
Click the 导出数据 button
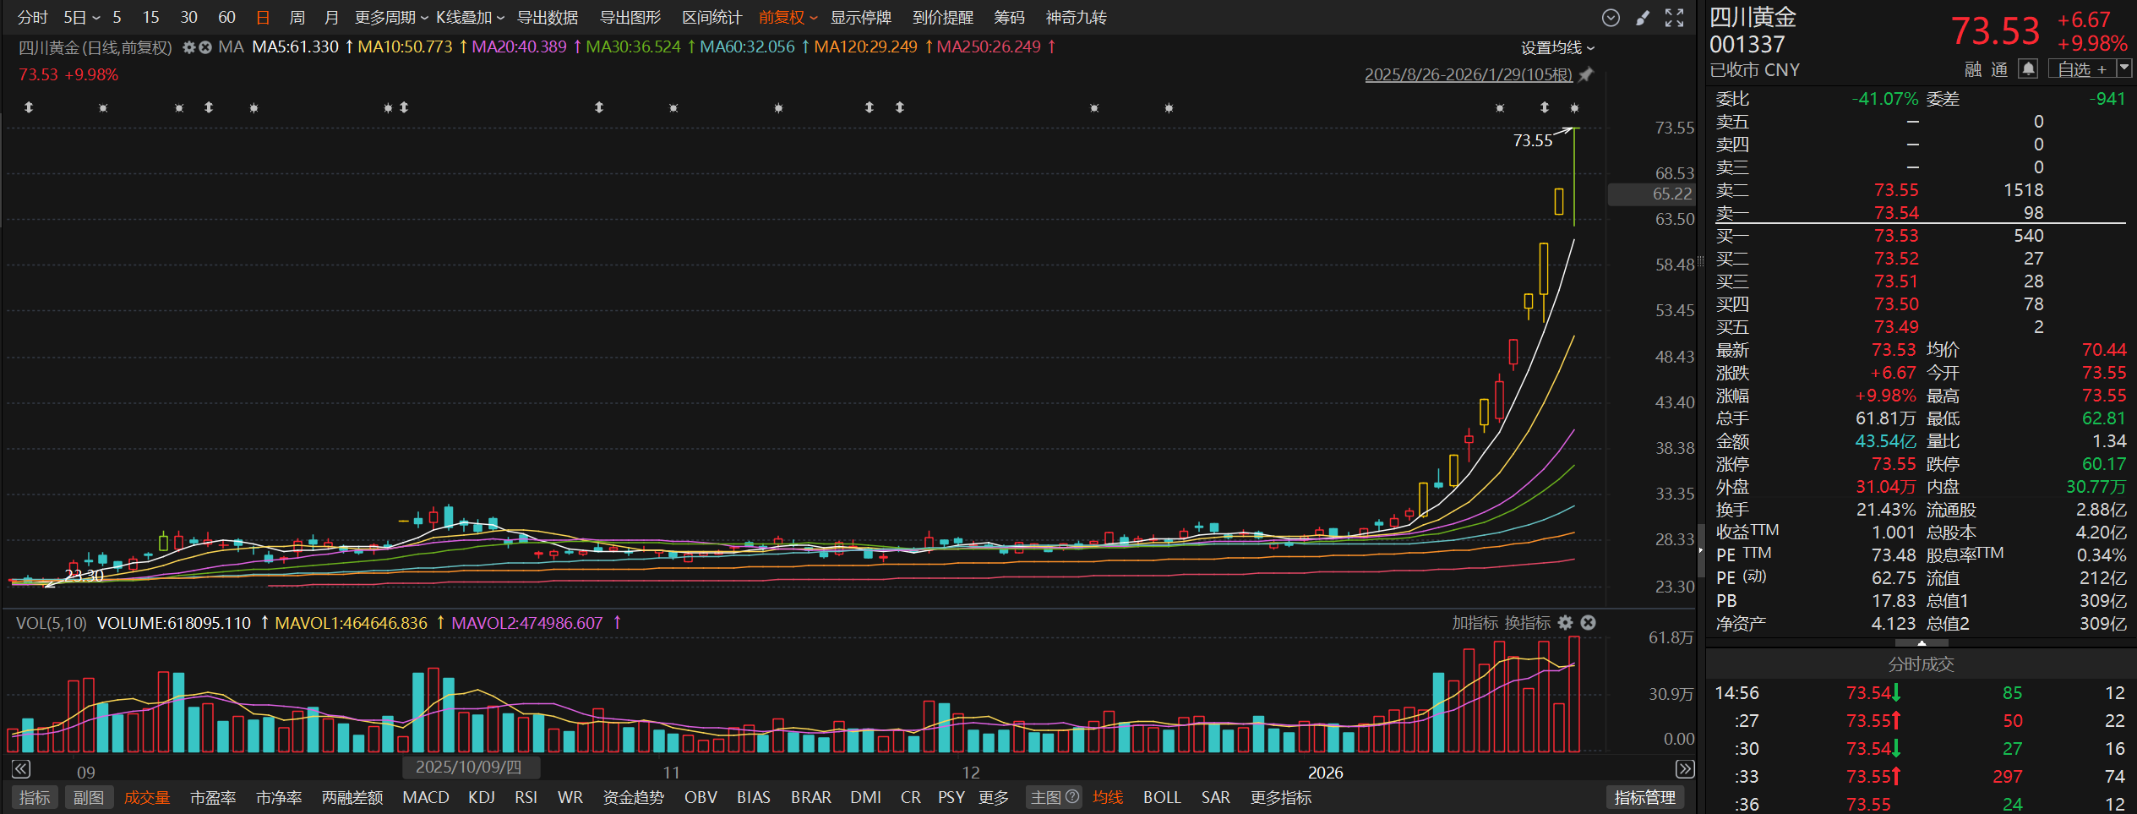(x=547, y=18)
